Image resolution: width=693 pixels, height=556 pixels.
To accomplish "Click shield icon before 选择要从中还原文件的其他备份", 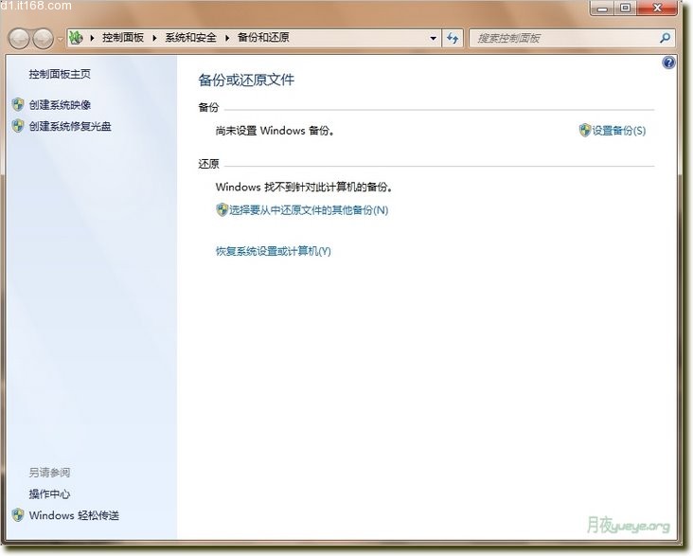I will 222,209.
